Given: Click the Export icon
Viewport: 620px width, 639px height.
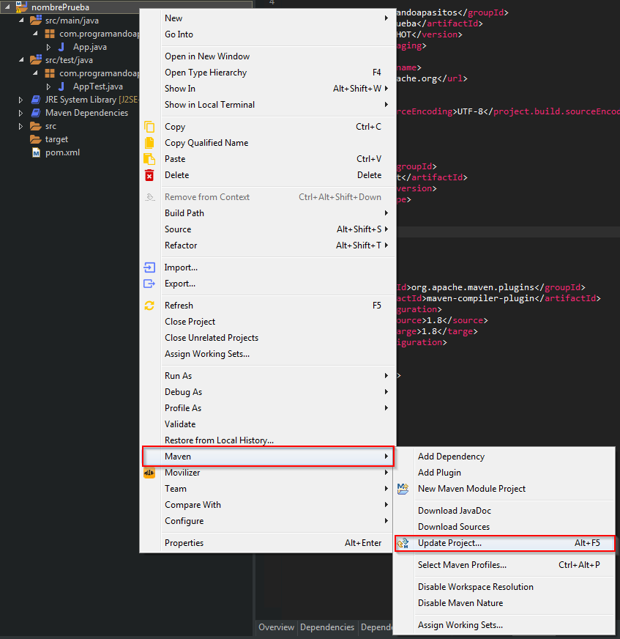Looking at the screenshot, I should [149, 284].
